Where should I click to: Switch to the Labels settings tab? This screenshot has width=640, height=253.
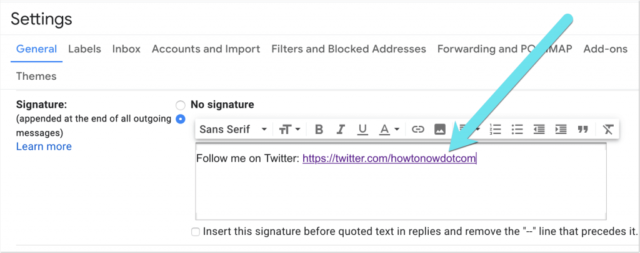[84, 49]
